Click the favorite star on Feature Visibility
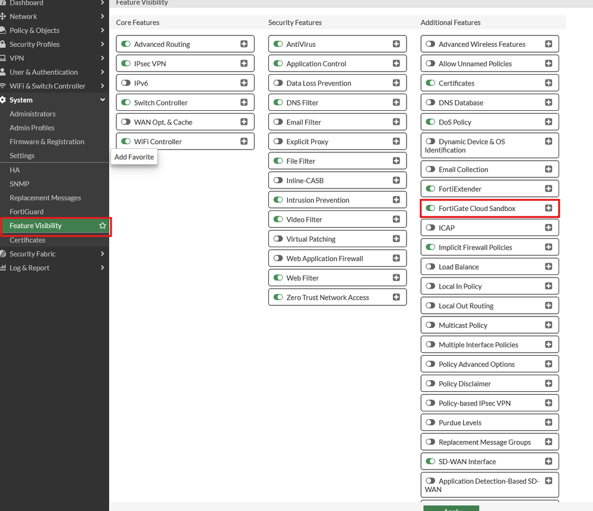Viewport: 593px width, 511px height. pos(103,225)
